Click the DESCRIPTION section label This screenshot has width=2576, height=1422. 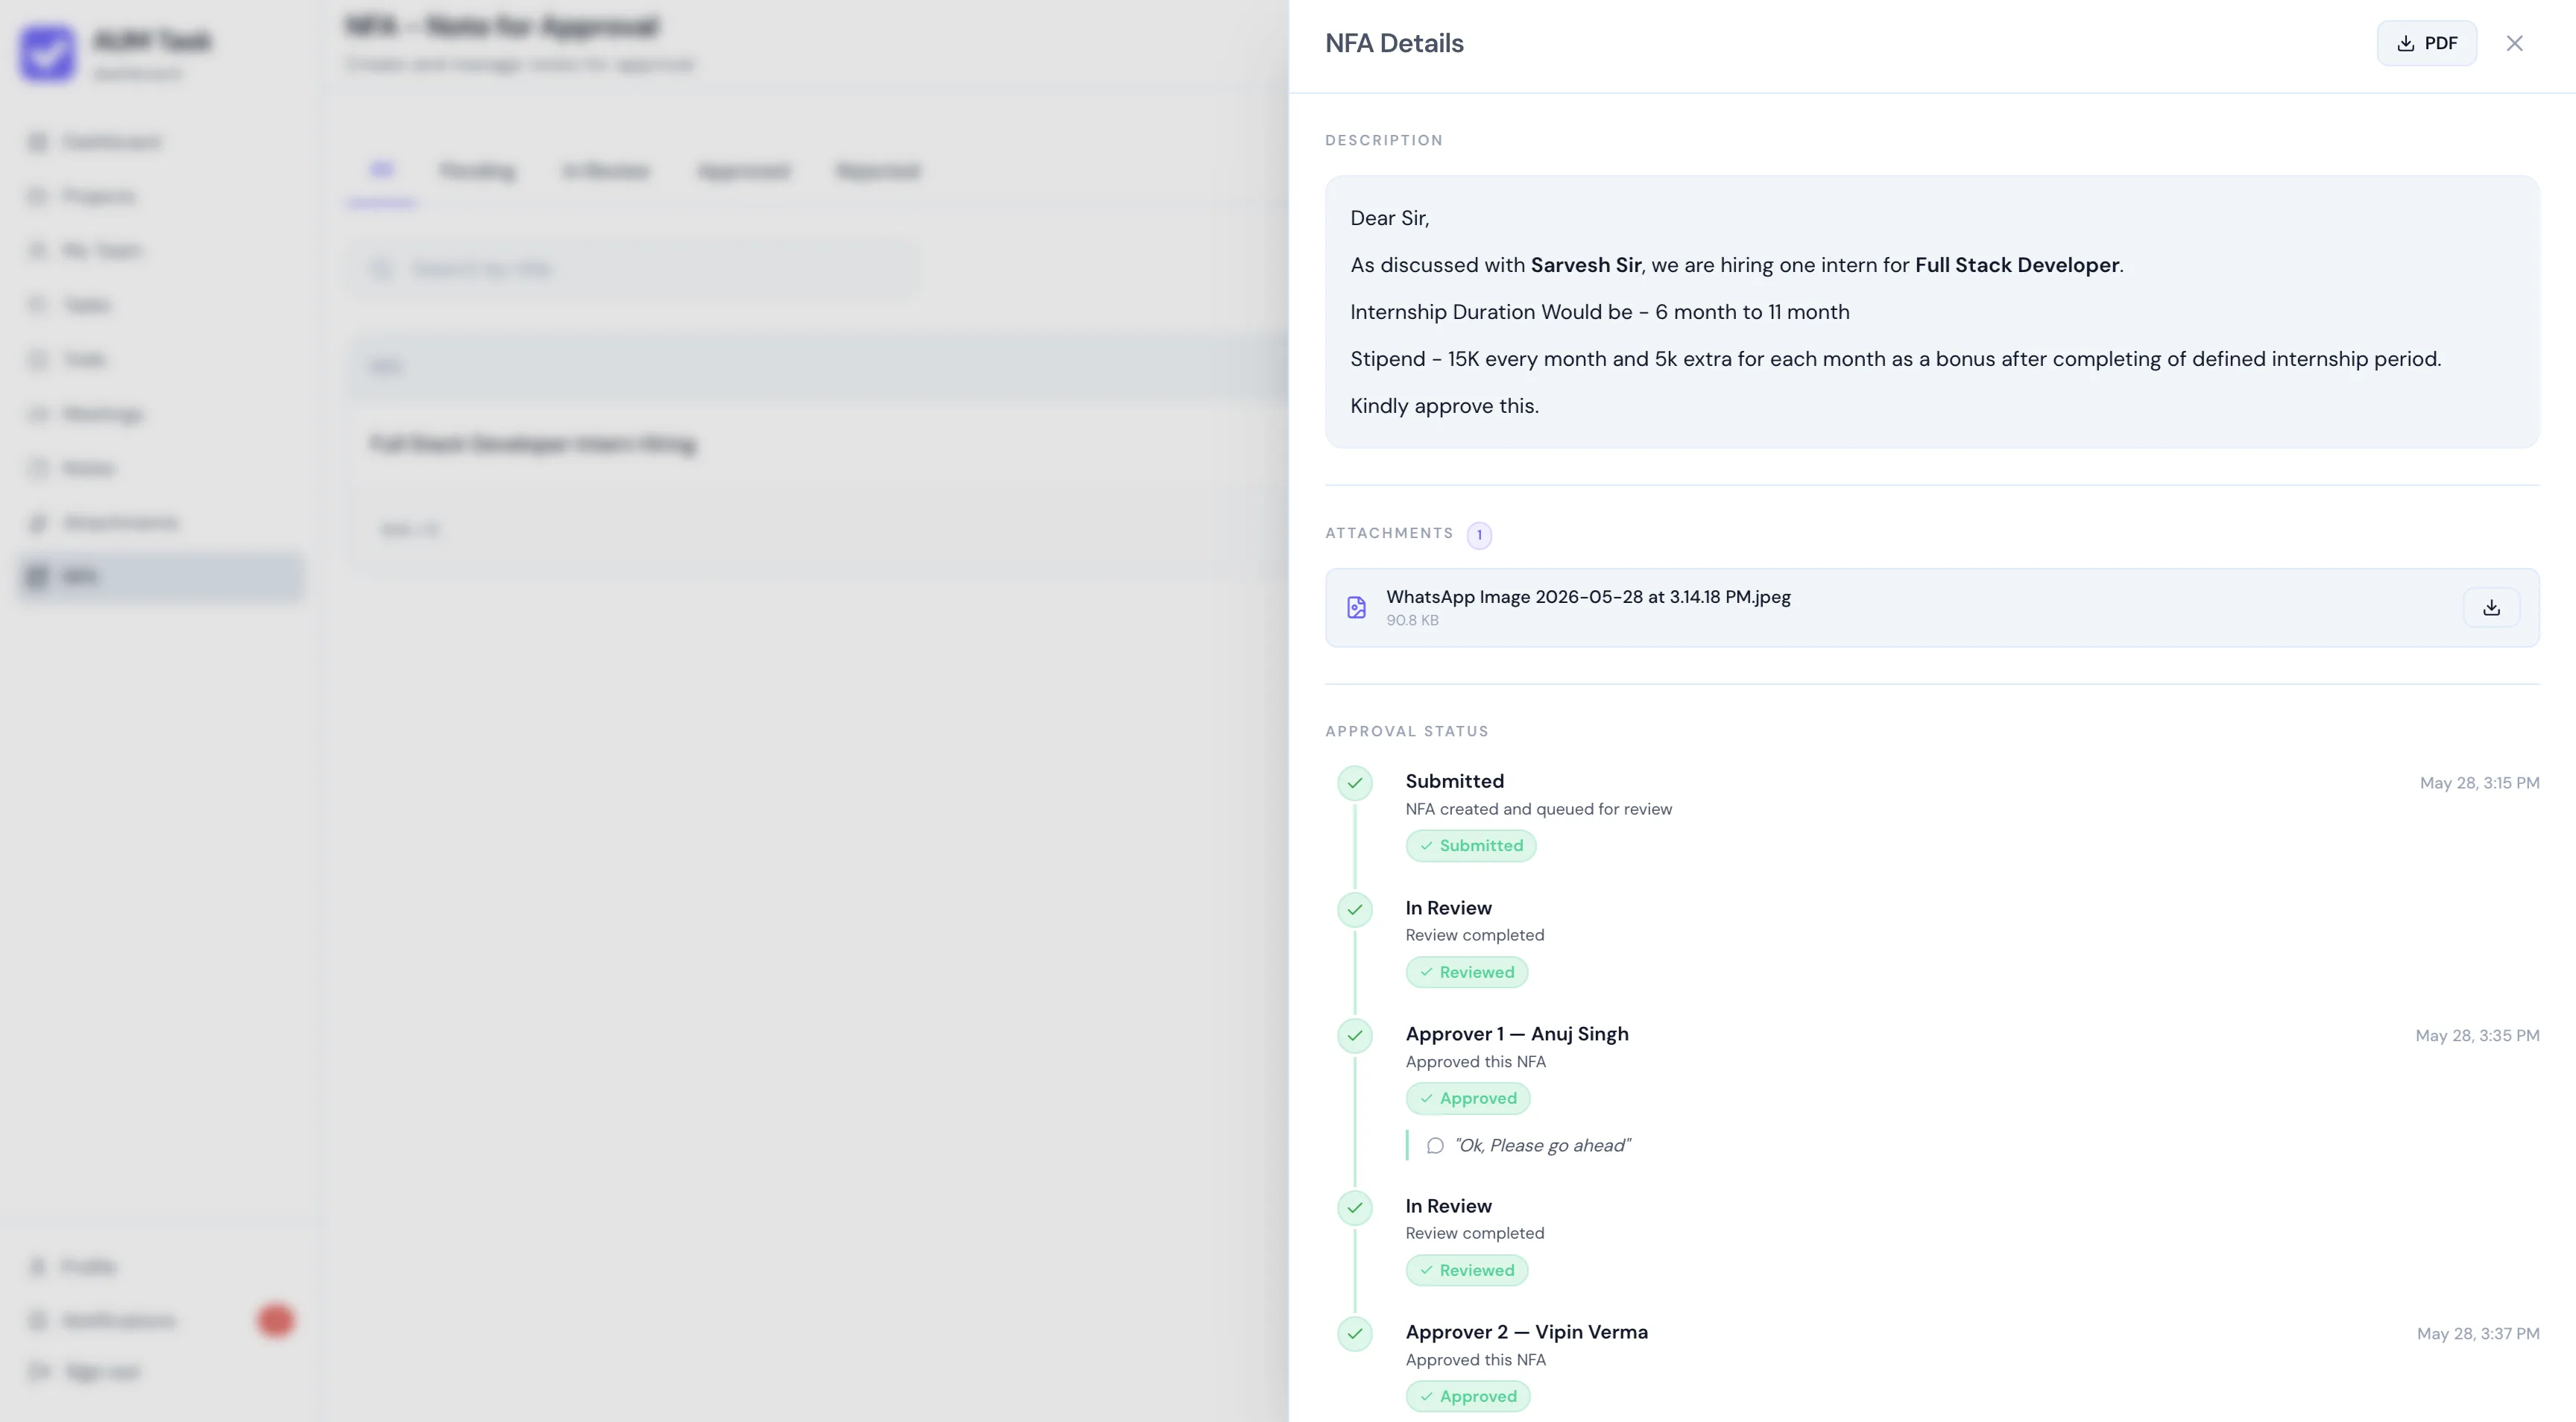(x=1384, y=140)
